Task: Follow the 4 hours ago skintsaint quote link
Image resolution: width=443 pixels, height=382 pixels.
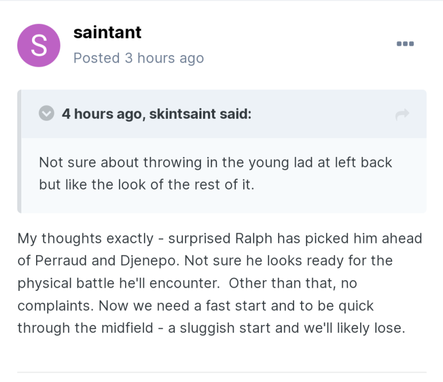Action: (x=156, y=114)
